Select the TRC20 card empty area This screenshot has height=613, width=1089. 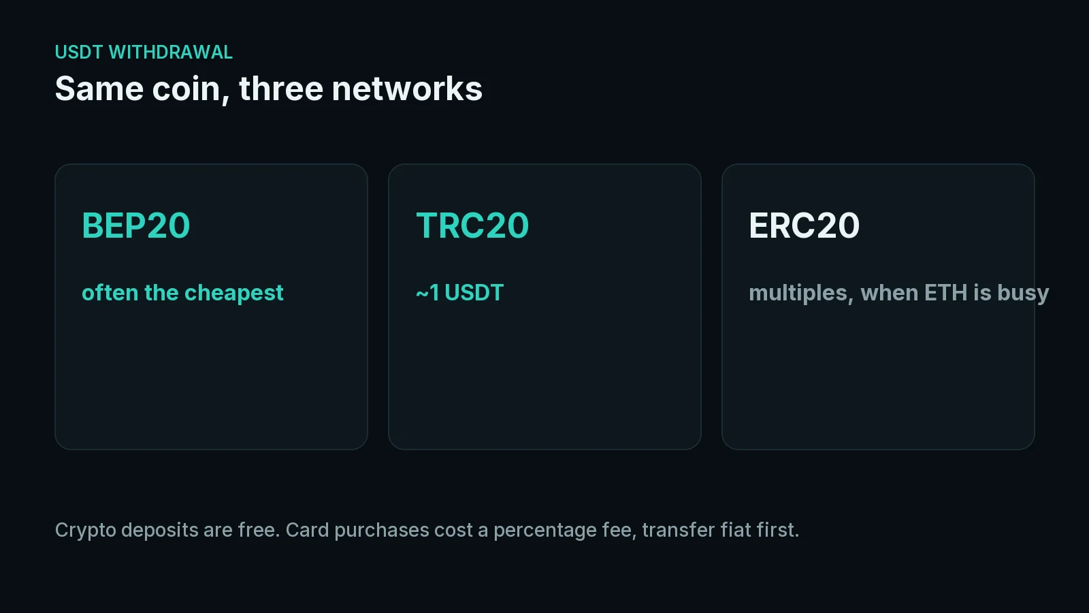coord(544,378)
